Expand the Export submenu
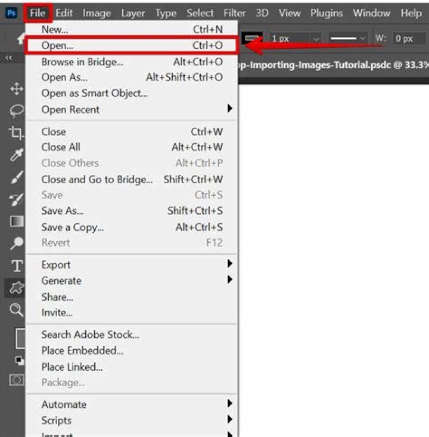Screen dimensions: 429x437 tap(229, 264)
